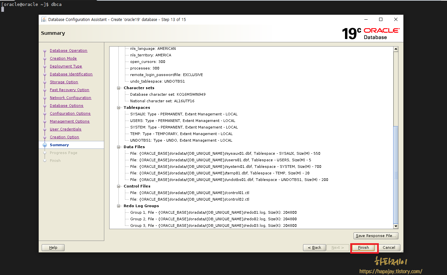447x275 pixels.
Task: Select the control02.ctl file row
Action: pyautogui.click(x=190, y=199)
